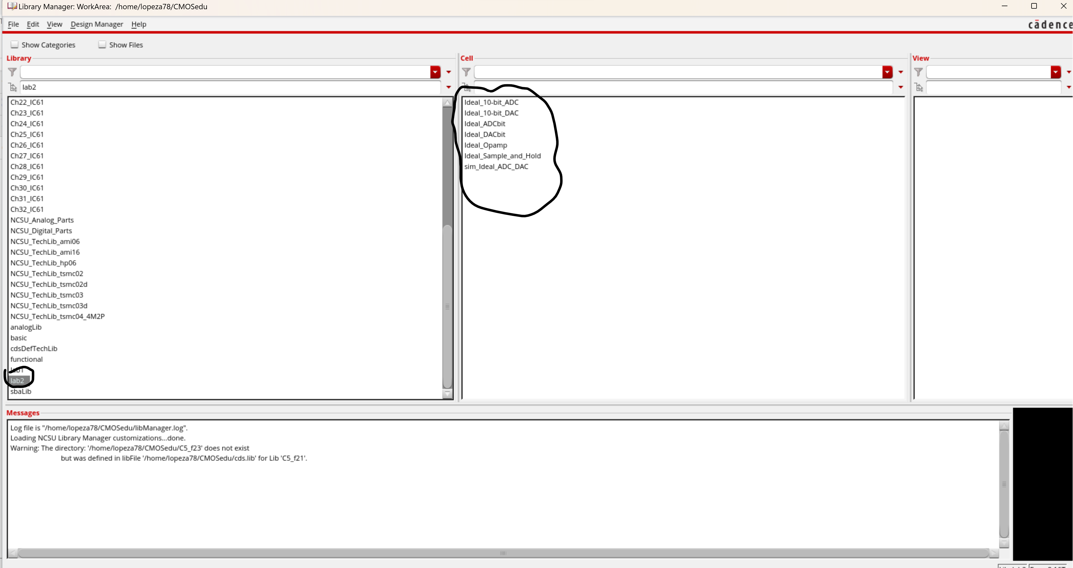
Task: Select the sim_Ideal_ADC_DAC cell
Action: coord(496,167)
